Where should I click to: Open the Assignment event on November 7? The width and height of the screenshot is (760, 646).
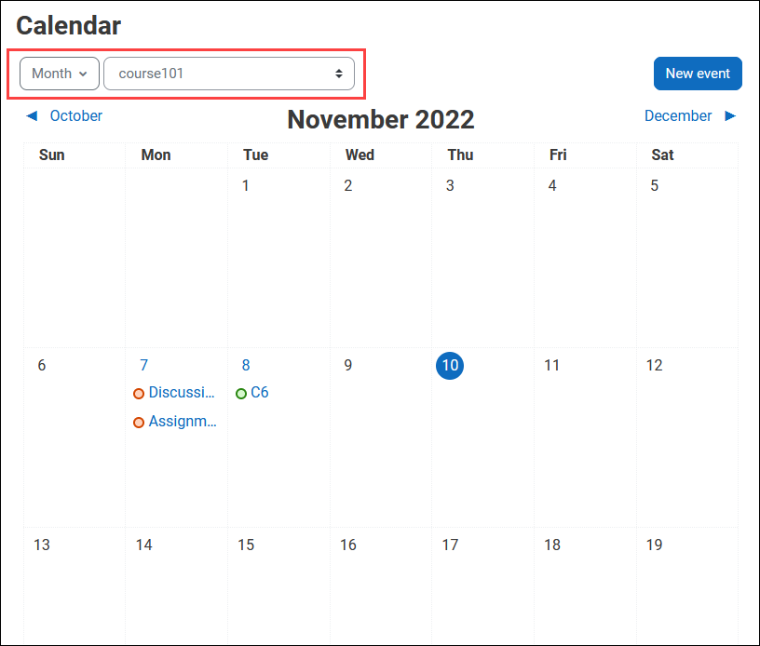point(182,422)
